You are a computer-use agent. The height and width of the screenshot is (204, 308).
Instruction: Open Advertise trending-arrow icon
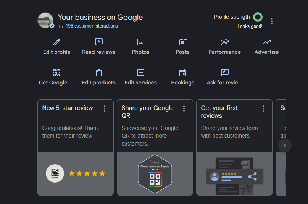click(266, 42)
